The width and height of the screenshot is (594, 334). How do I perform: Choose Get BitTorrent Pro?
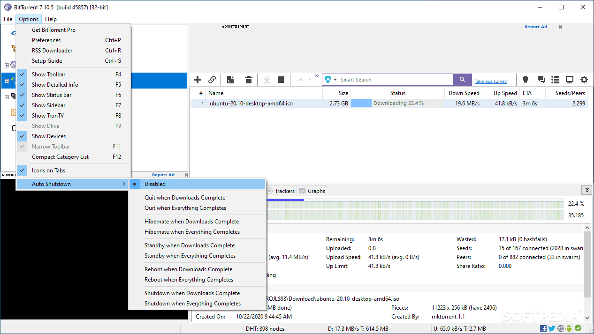(x=74, y=30)
